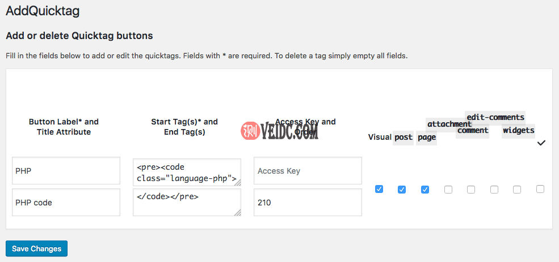Click the Order field showing 210
This screenshot has height=262, width=559.
pos(308,202)
